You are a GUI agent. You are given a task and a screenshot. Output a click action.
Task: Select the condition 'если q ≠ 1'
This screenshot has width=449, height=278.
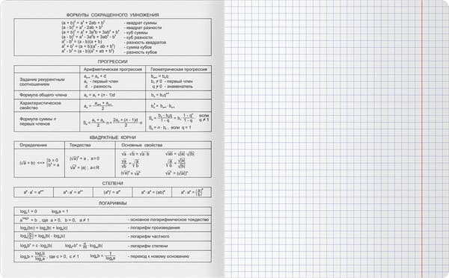click(204, 118)
